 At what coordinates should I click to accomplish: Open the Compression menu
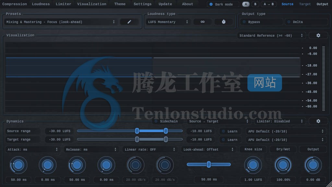point(15,4)
